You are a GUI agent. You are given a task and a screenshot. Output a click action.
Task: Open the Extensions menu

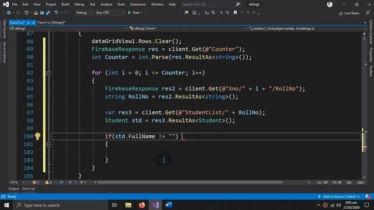138,4
